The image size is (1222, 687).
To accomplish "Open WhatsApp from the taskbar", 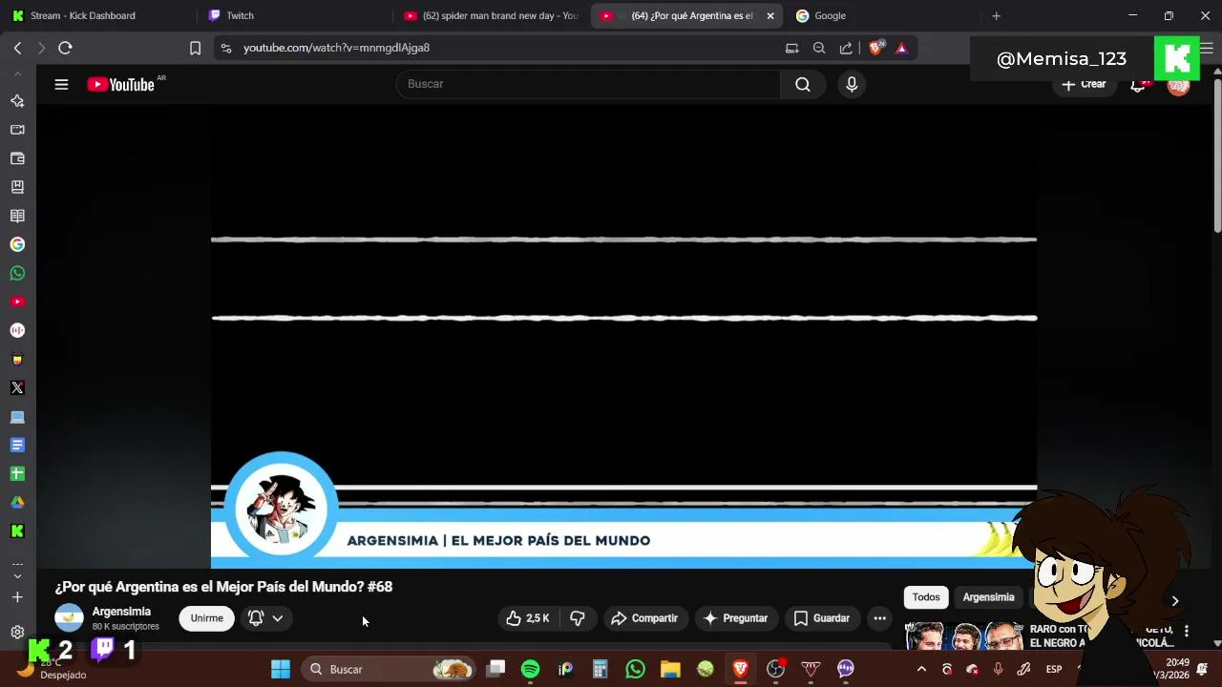I will point(635,669).
